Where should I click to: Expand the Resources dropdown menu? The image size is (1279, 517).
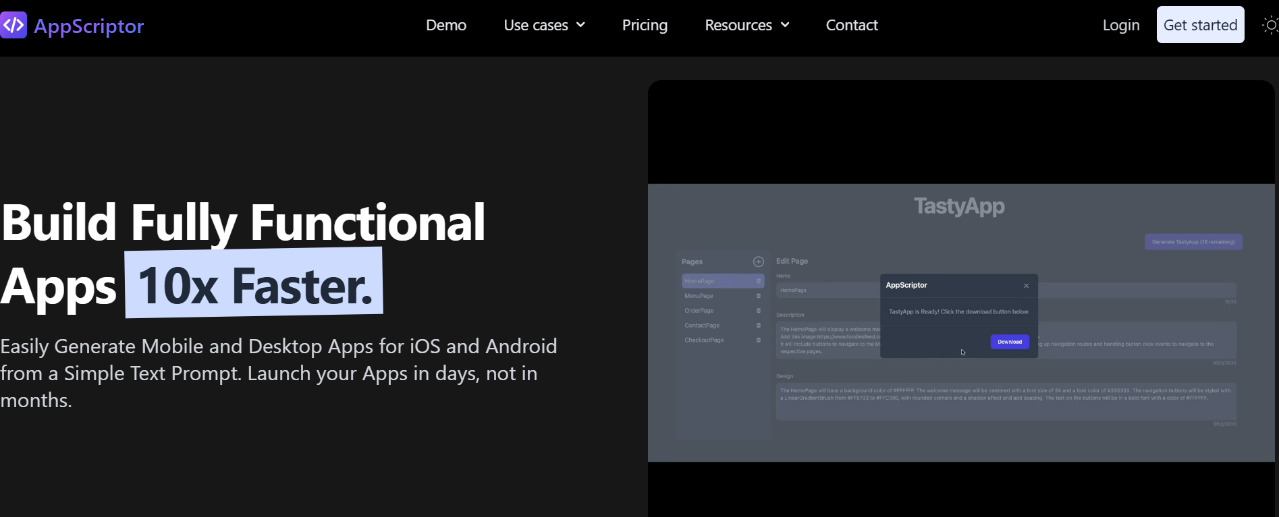click(x=746, y=25)
